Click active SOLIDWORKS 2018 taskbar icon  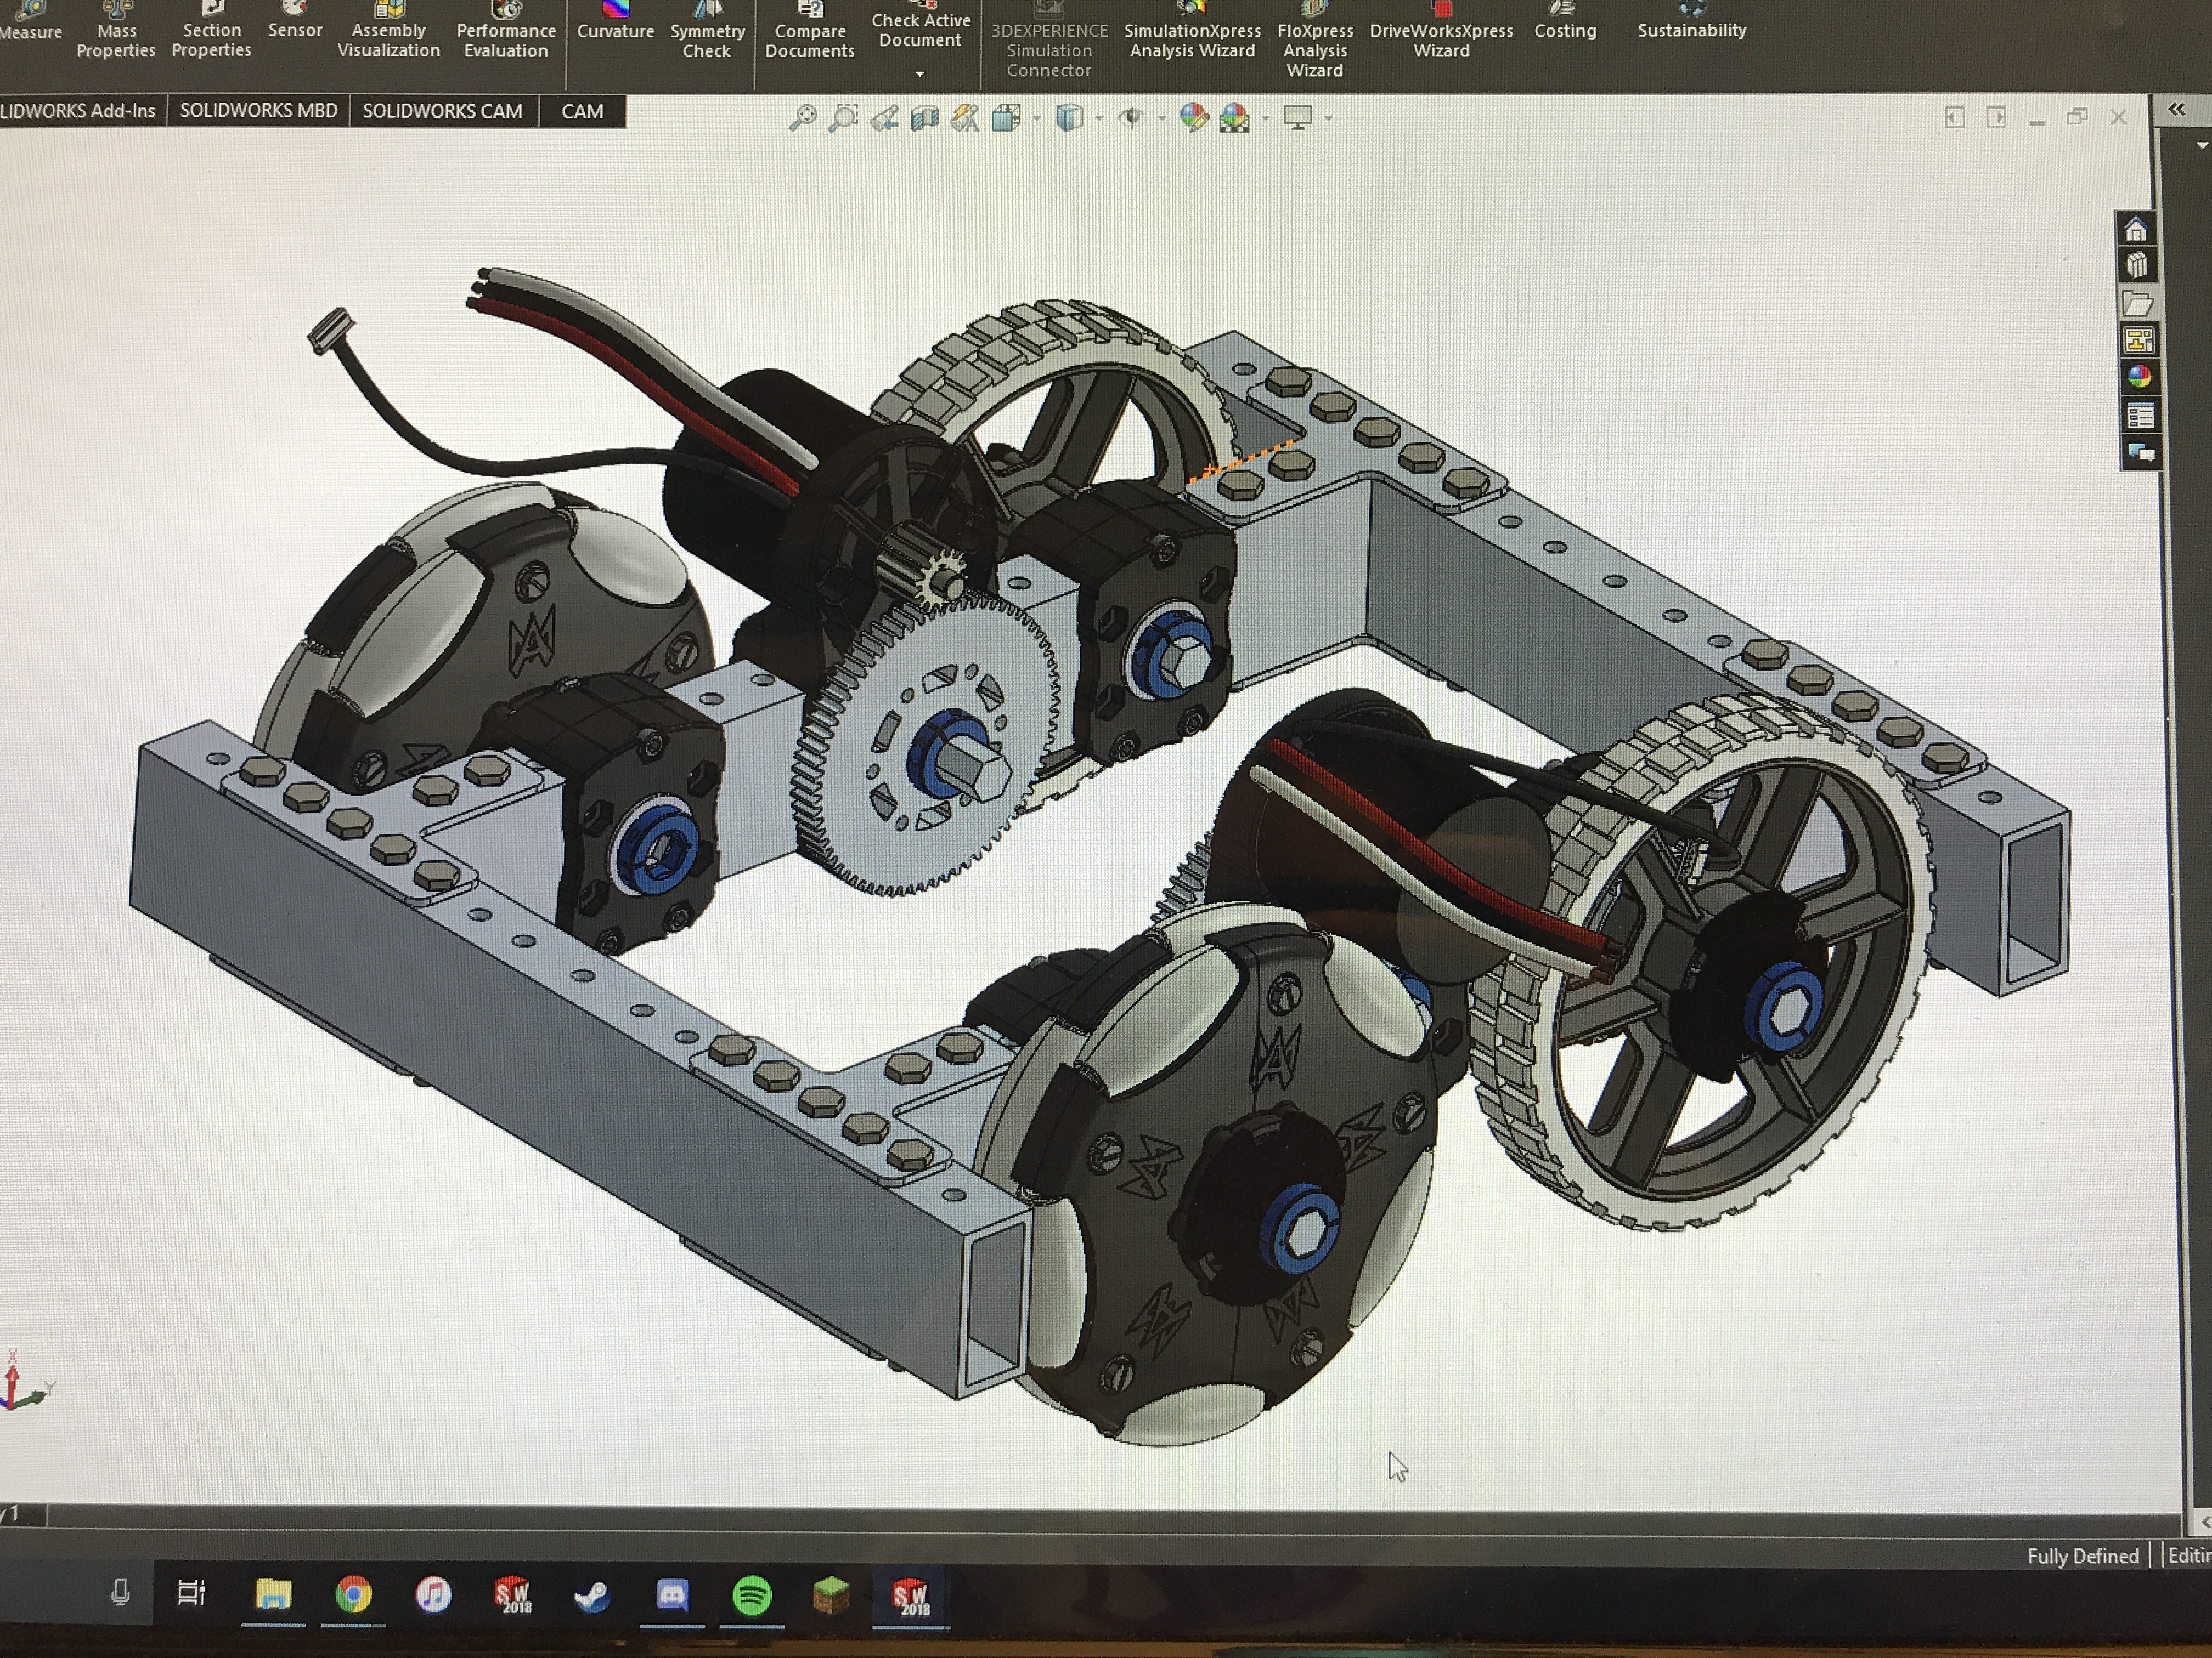tap(910, 1597)
